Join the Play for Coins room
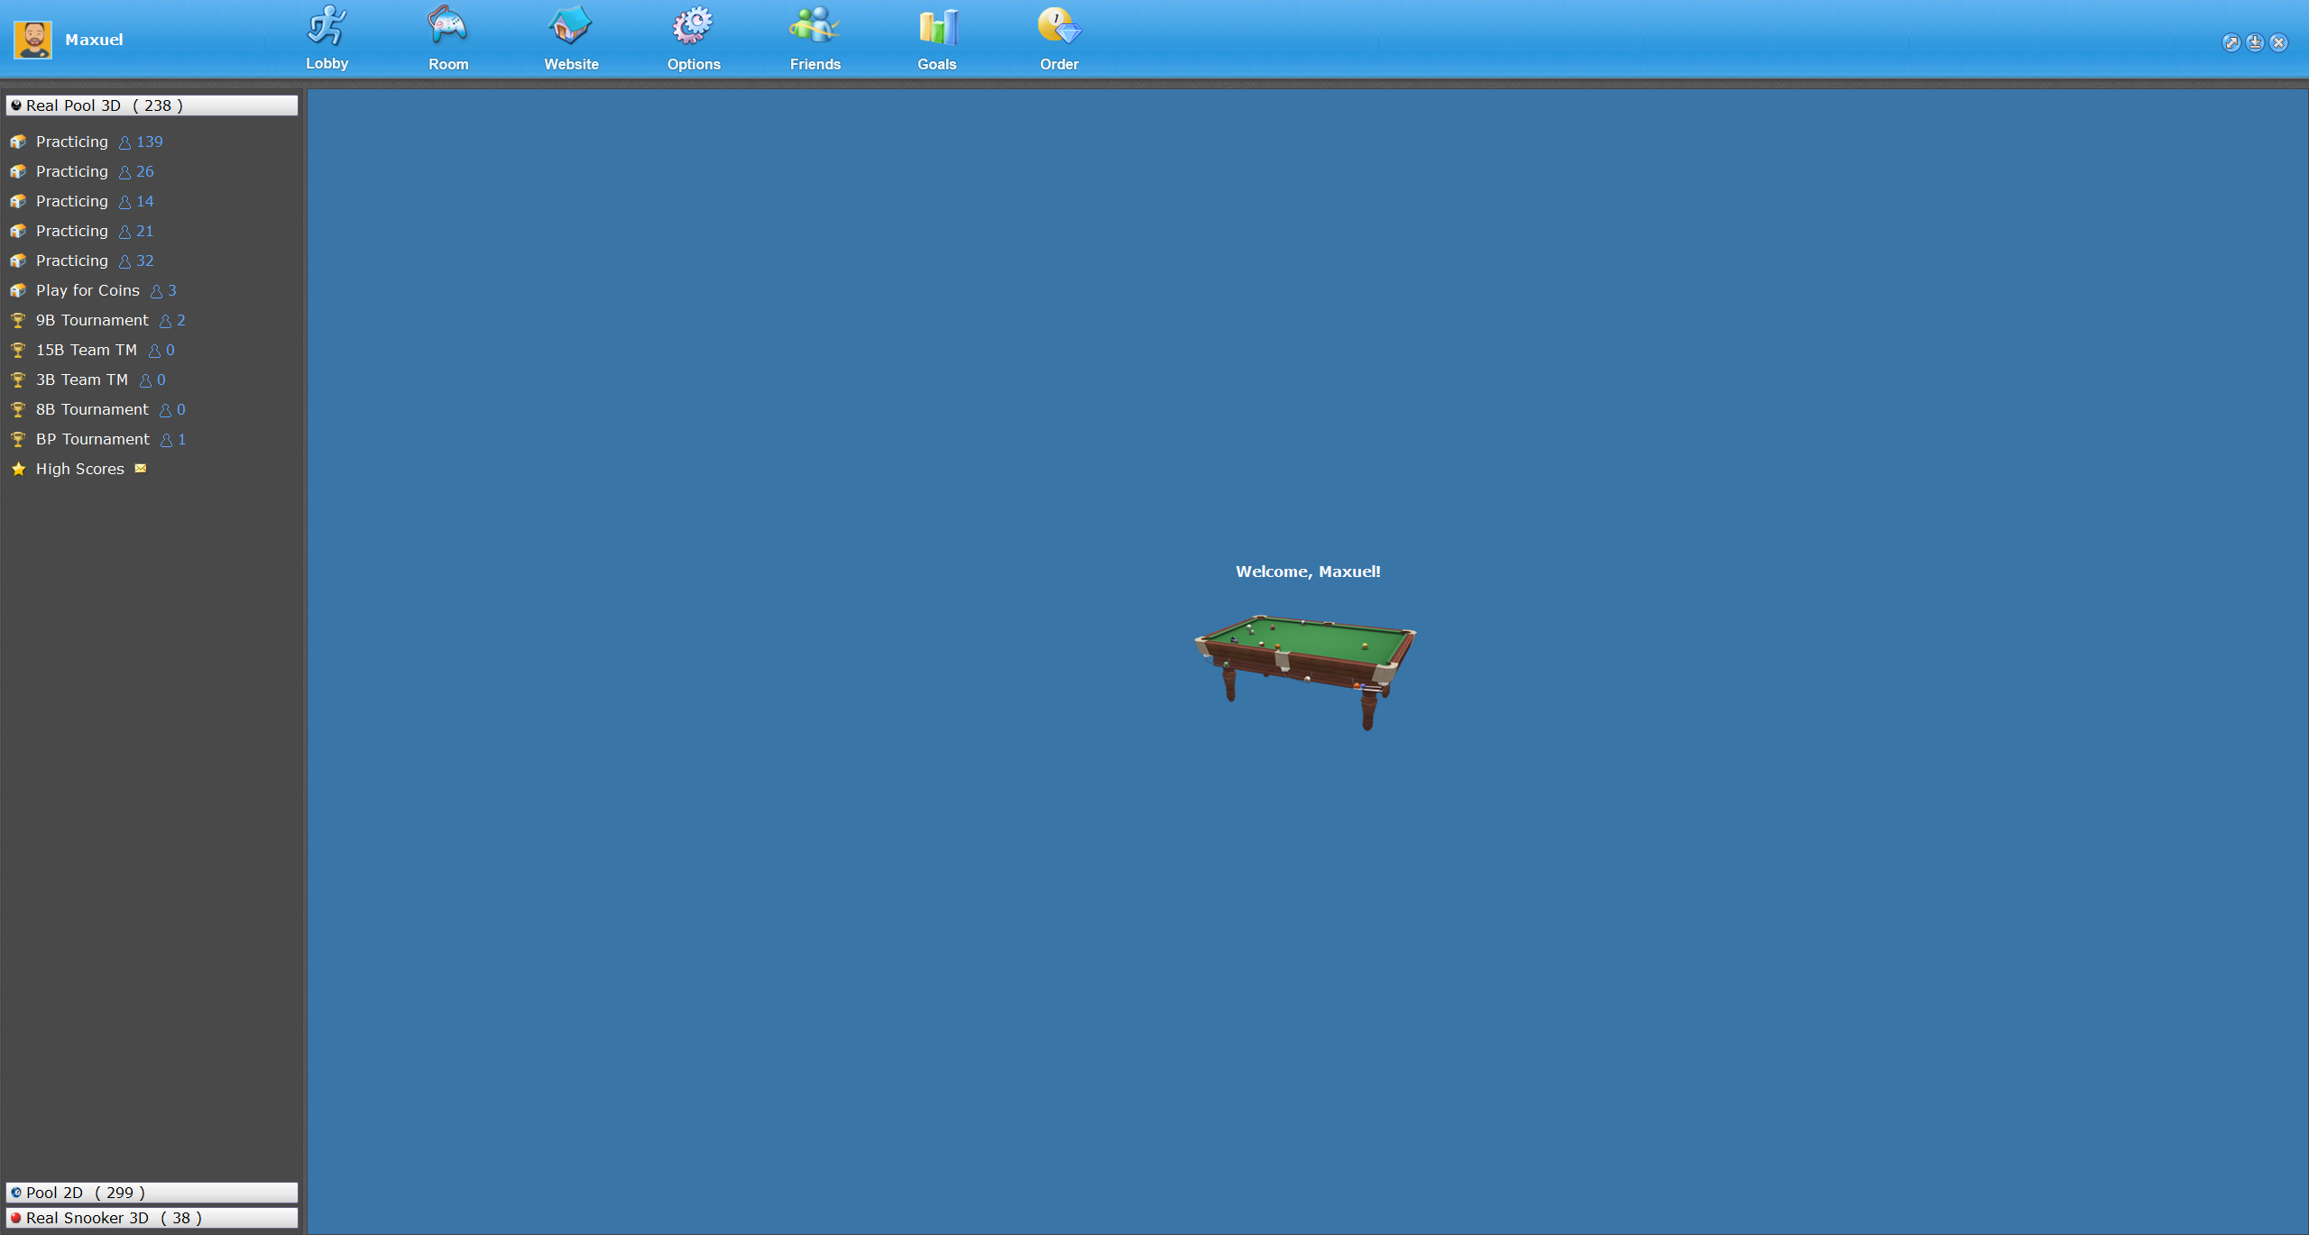Viewport: 2309px width, 1235px height. click(x=87, y=290)
